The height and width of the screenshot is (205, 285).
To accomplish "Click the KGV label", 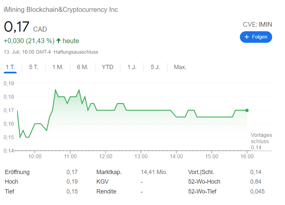I will [102, 182].
